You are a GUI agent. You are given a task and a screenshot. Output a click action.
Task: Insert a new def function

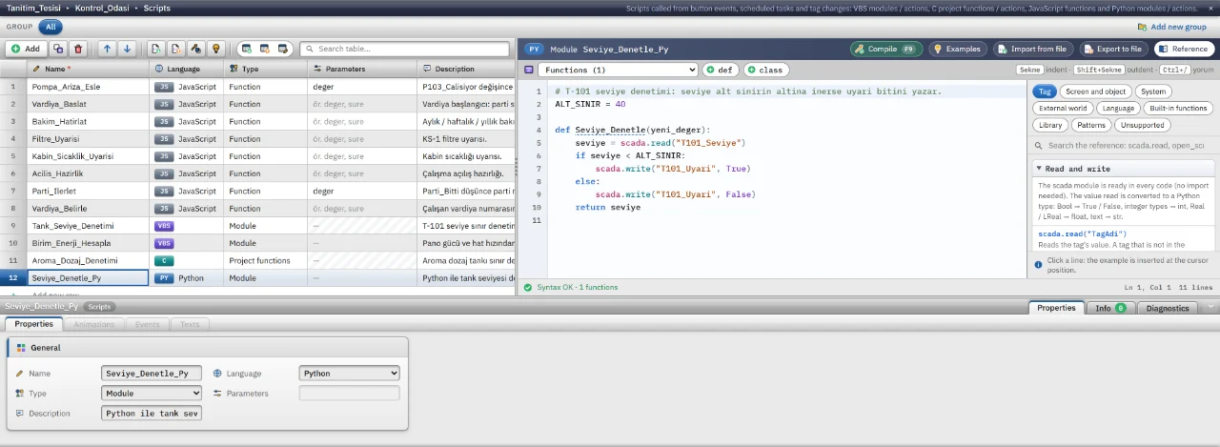(x=721, y=70)
